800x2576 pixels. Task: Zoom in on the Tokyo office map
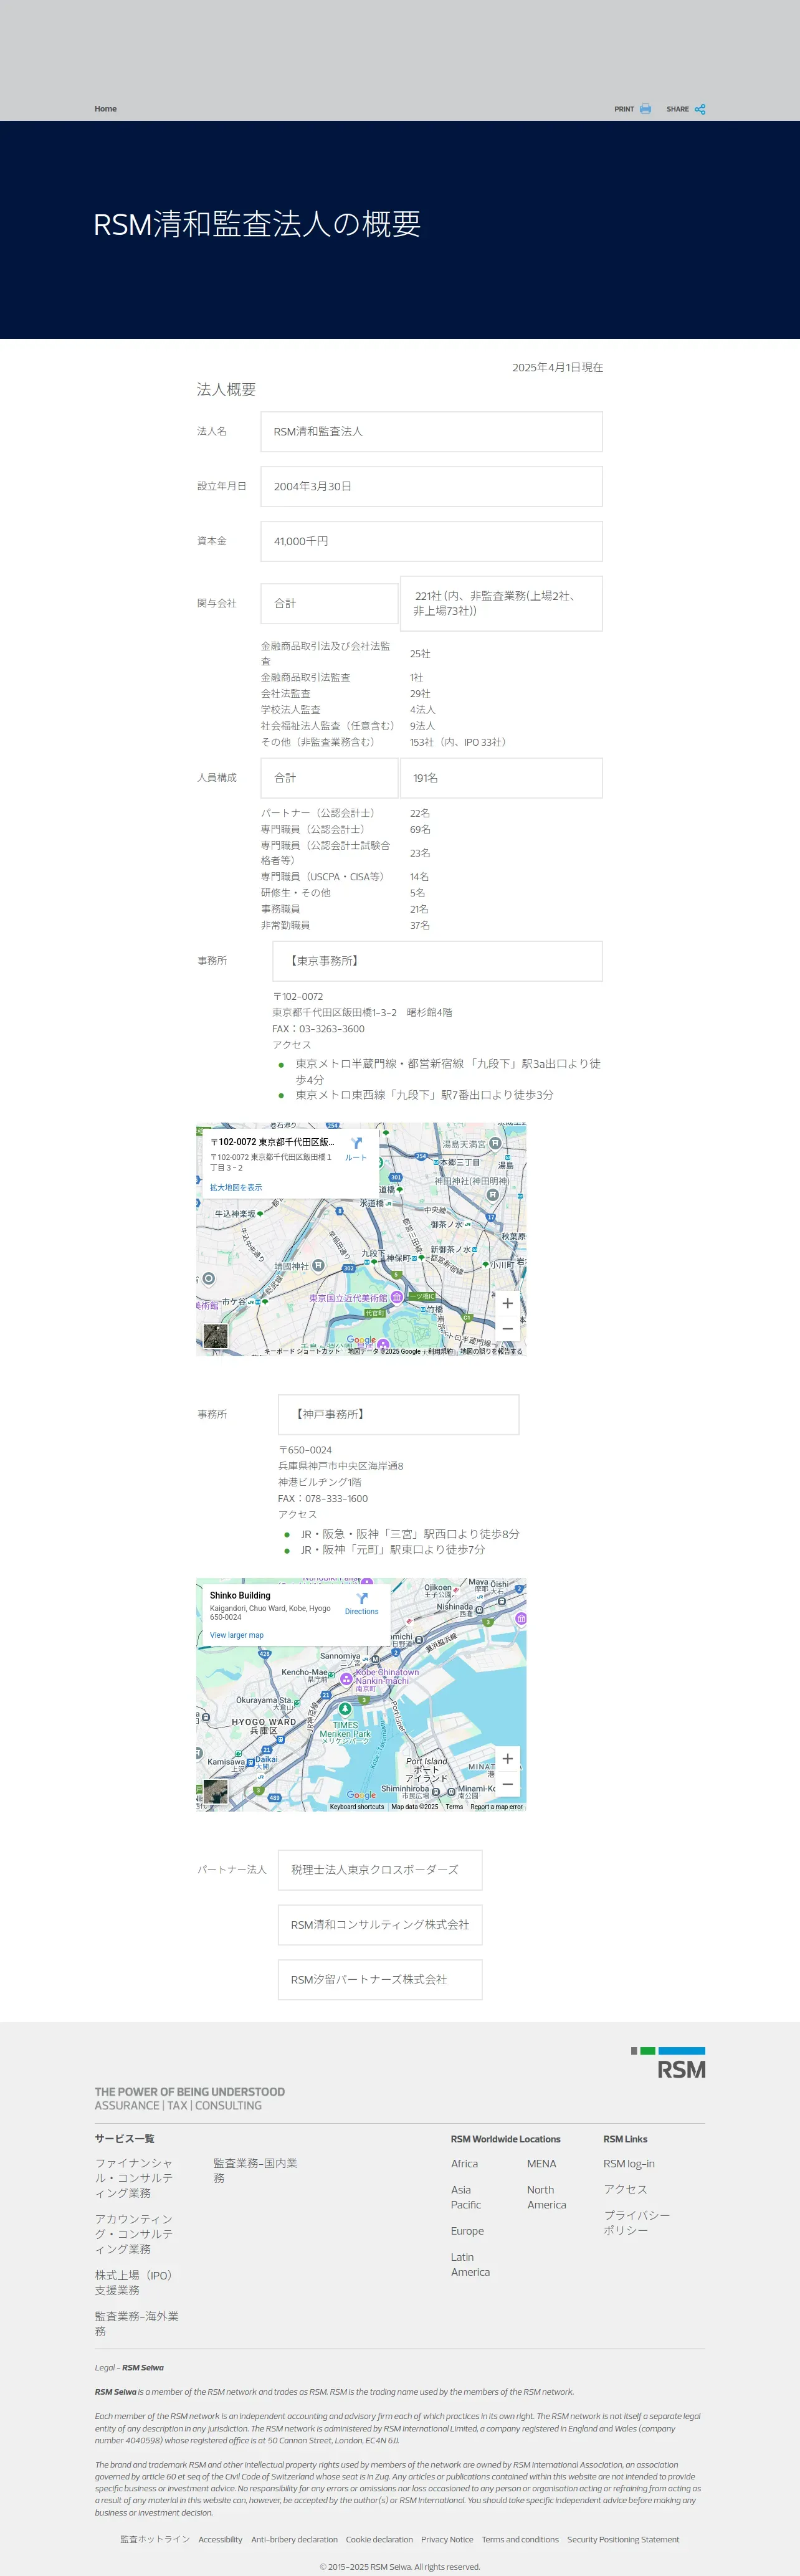point(508,1303)
